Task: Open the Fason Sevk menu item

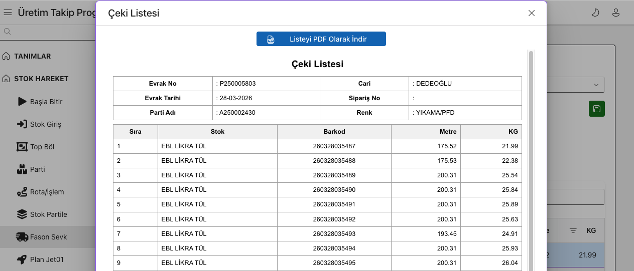Action: tap(48, 237)
